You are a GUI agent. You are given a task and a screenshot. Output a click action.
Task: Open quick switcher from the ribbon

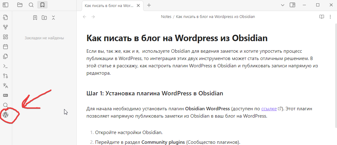(5, 17)
